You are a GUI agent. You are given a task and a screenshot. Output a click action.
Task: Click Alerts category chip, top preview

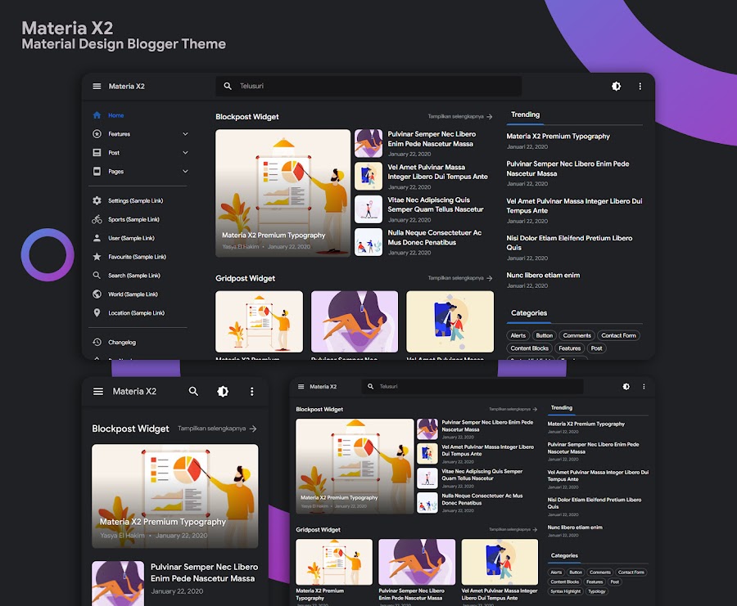click(x=518, y=335)
